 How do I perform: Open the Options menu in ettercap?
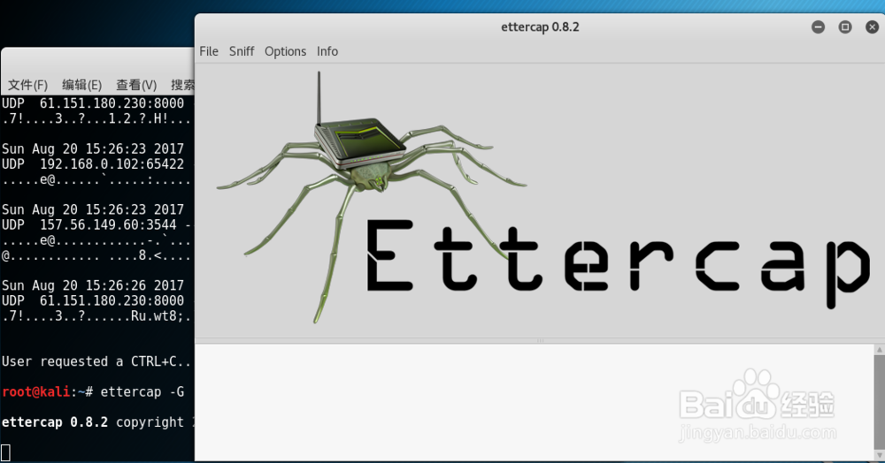coord(285,51)
